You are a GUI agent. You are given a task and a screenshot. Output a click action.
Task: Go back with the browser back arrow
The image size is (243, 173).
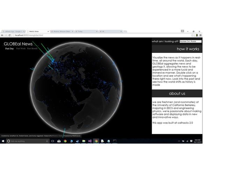(2, 35)
